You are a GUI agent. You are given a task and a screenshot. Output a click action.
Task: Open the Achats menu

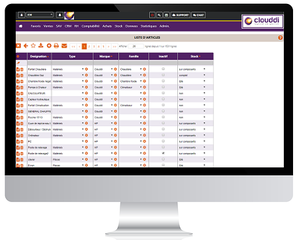[107, 26]
